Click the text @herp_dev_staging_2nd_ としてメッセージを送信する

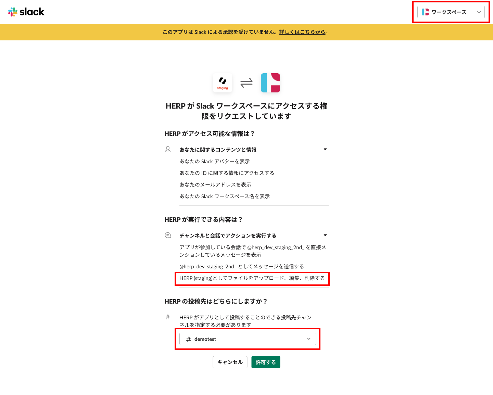click(x=242, y=267)
